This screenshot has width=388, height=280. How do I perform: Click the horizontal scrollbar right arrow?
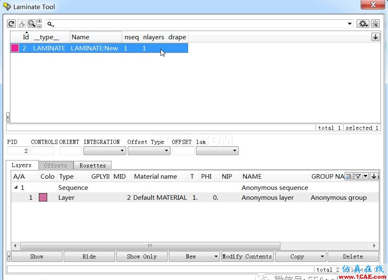click(374, 246)
